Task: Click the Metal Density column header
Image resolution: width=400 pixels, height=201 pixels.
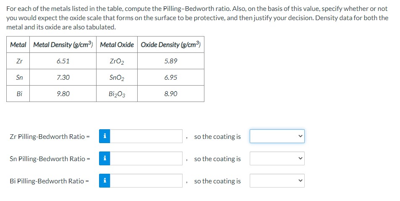Action: pos(63,44)
